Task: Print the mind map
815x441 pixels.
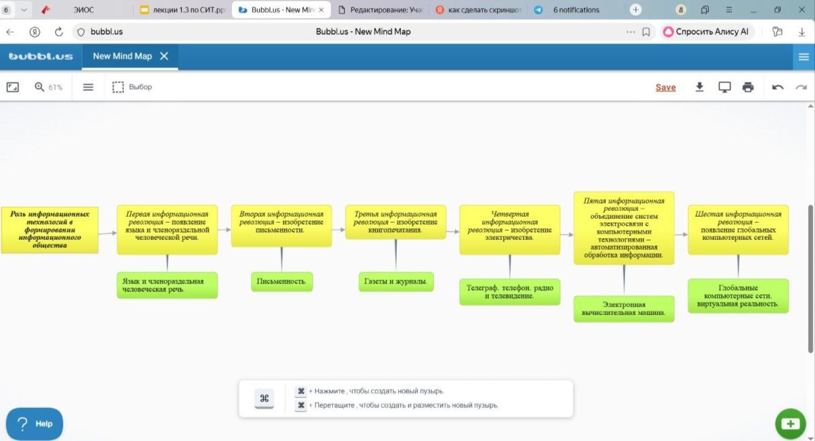Action: [748, 87]
